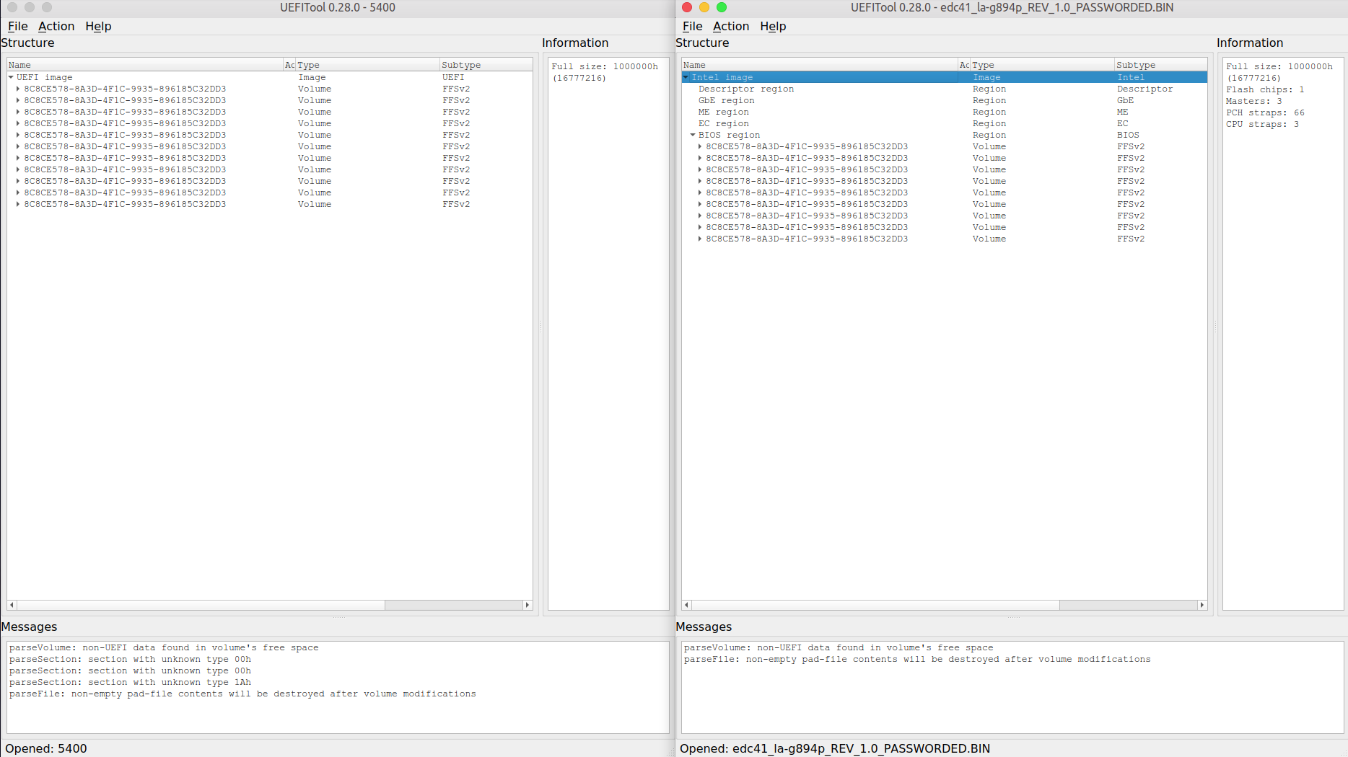The image size is (1348, 757).
Task: Open Help menu in the PASSWORDED.BIN window
Action: 773,26
